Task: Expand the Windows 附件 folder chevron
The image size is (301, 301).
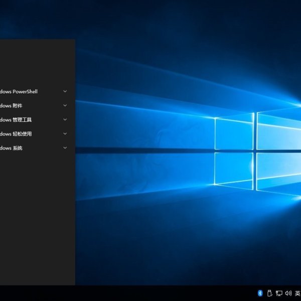Action: coord(65,105)
